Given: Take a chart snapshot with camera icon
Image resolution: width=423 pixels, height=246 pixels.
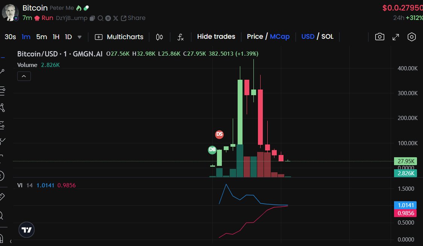Looking at the screenshot, I should tap(379, 37).
